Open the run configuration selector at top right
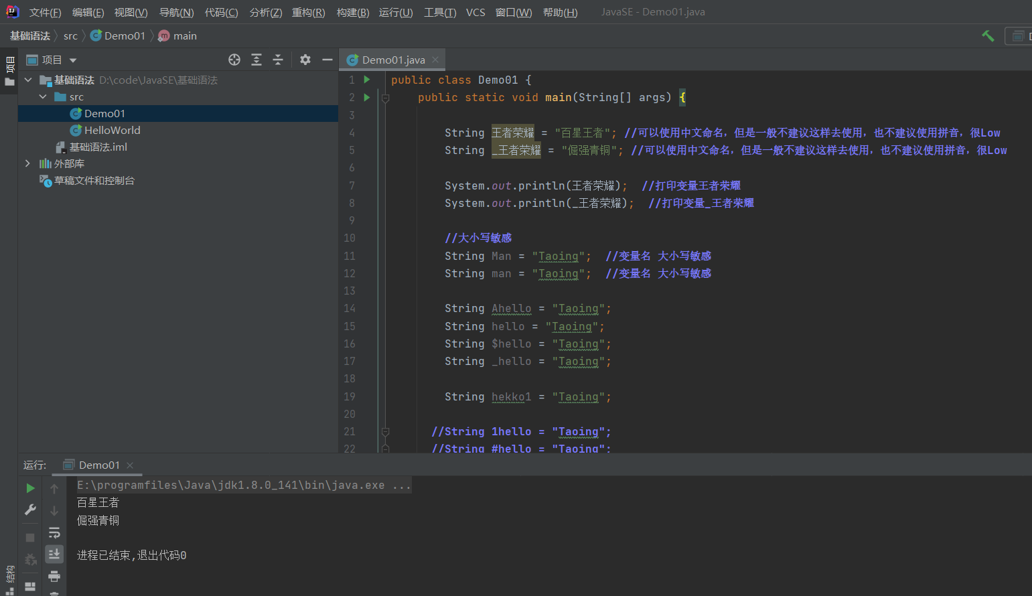Screen dimensions: 1032x596 [x=1019, y=36]
